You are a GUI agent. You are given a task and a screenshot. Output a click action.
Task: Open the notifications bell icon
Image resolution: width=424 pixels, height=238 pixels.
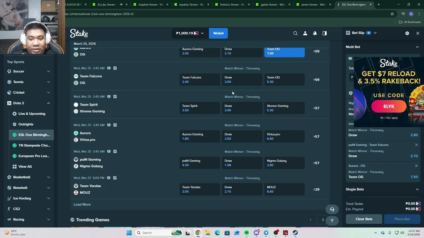coord(315,33)
